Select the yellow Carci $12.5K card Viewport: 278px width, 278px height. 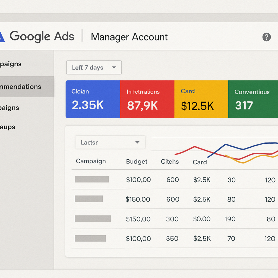click(x=201, y=99)
